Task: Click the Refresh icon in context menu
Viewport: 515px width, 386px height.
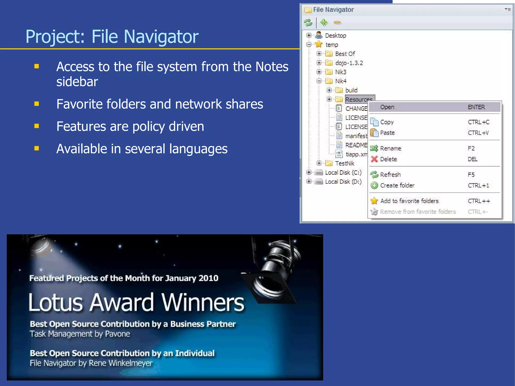Action: [374, 175]
